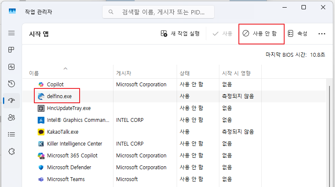The height and width of the screenshot is (187, 335).
Task: Maximize the Task Manager window
Action: tap(304, 7)
